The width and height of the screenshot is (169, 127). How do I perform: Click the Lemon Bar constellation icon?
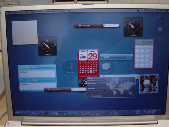70,66
